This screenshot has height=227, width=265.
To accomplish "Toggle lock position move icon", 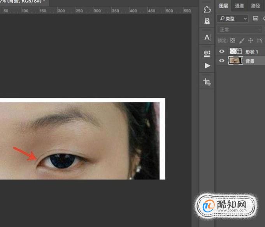I will pyautogui.click(x=251, y=40).
